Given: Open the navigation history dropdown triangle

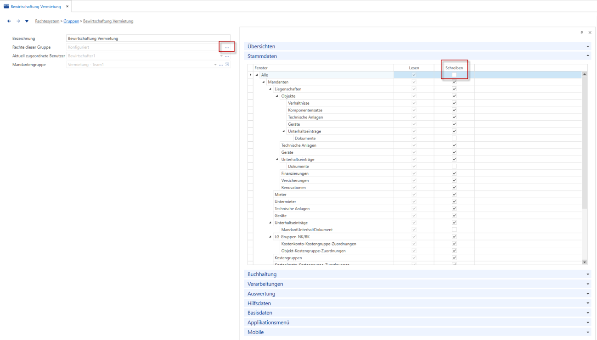Looking at the screenshot, I should coord(27,21).
